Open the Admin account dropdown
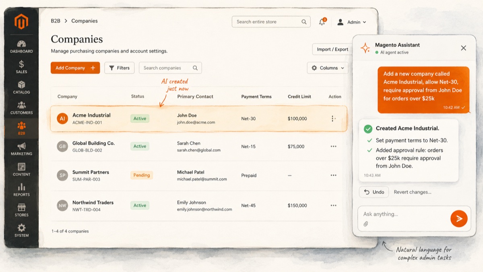Screen dimensions: 483x272 352,22
